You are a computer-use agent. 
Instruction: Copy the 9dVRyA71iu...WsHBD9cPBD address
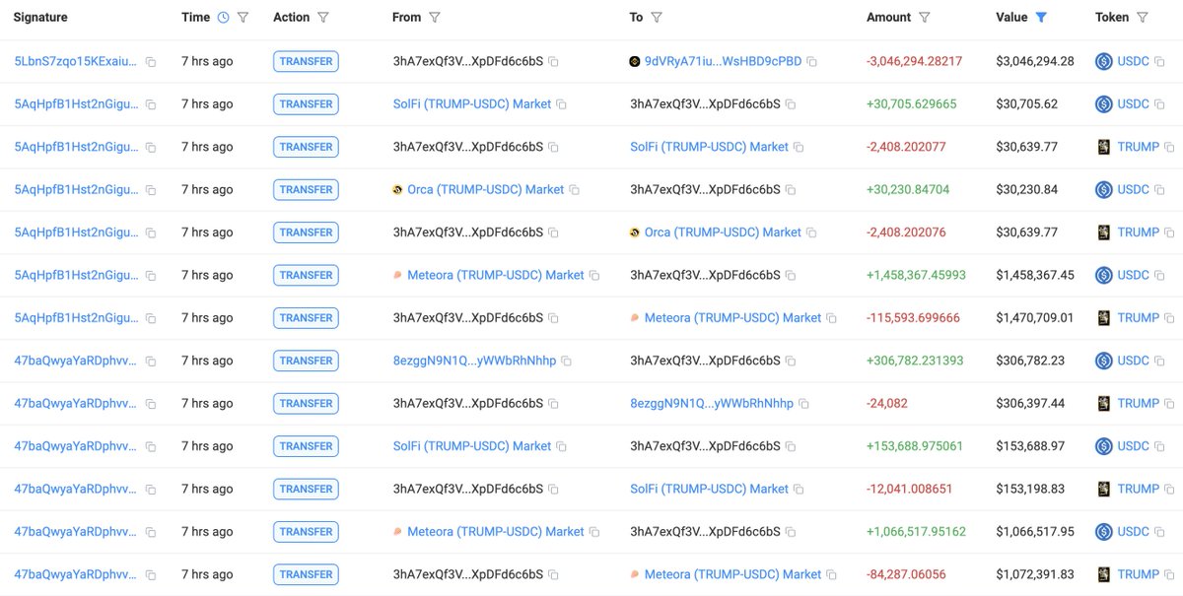[811, 62]
